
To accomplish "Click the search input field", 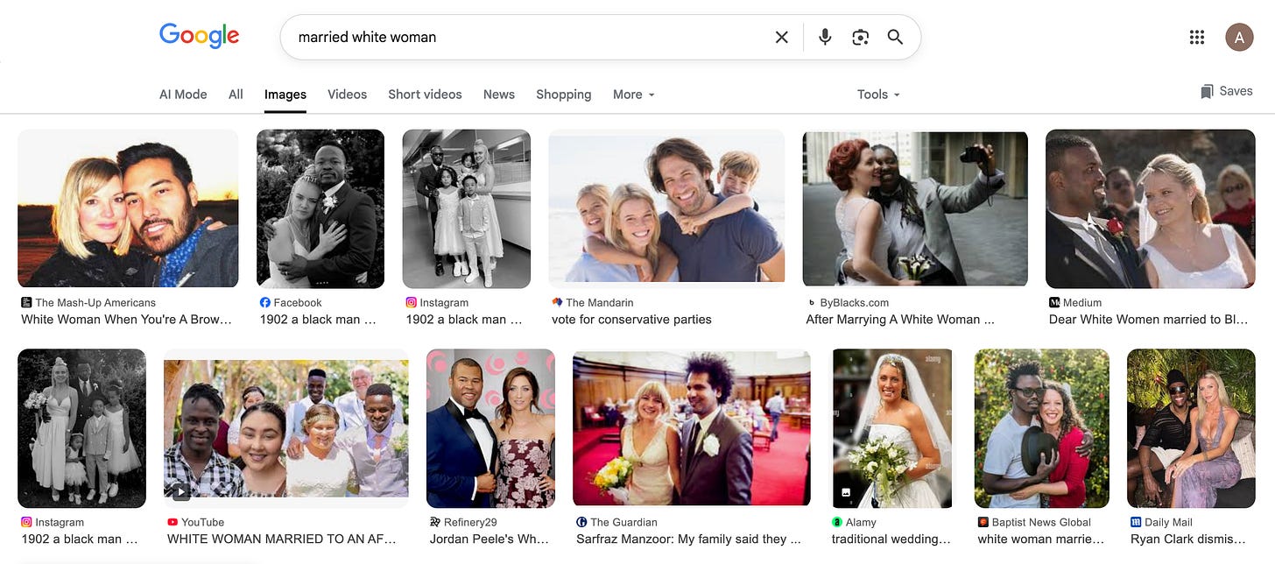I will tap(525, 37).
